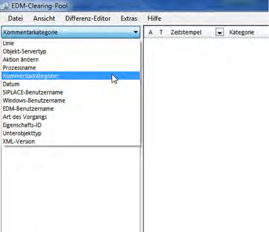Open the Datei menu

point(16,18)
